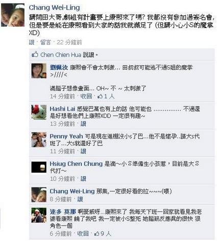
Task: Open Hsiug Chen Chung's dark avatar
Action: click(x=39, y=167)
